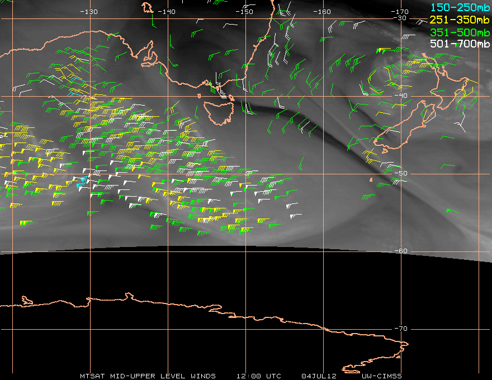Click the -130 longitude label
Image resolution: width=492 pixels, height=380 pixels.
tap(89, 12)
